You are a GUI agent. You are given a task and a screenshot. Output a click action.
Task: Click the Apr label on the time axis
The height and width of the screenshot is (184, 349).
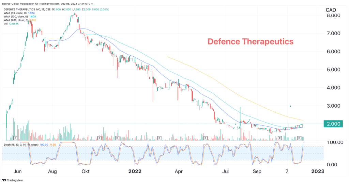pos(179,171)
